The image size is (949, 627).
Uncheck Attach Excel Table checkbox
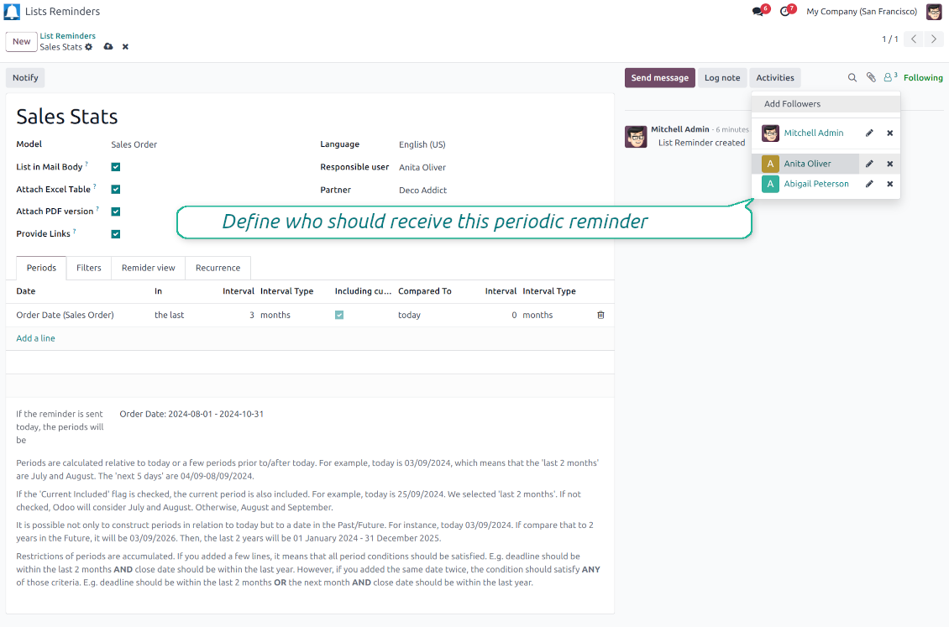[116, 190]
